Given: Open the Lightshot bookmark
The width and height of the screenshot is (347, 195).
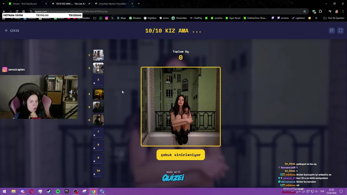Looking at the screenshot, I should [298, 18].
